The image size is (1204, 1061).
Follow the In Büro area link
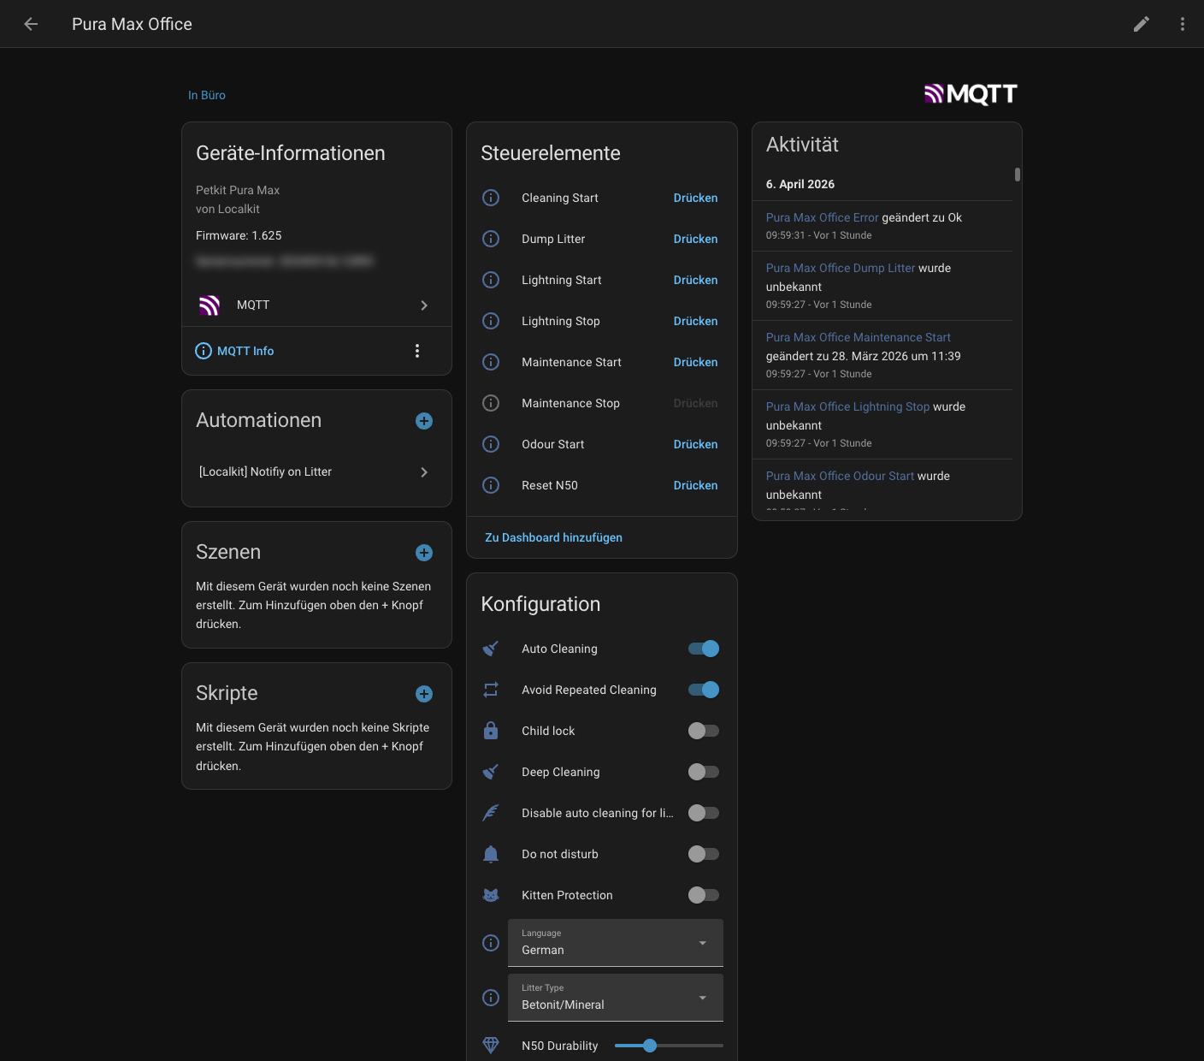tap(207, 95)
